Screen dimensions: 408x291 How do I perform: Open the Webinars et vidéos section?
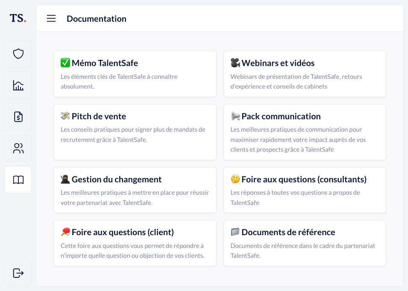[305, 74]
